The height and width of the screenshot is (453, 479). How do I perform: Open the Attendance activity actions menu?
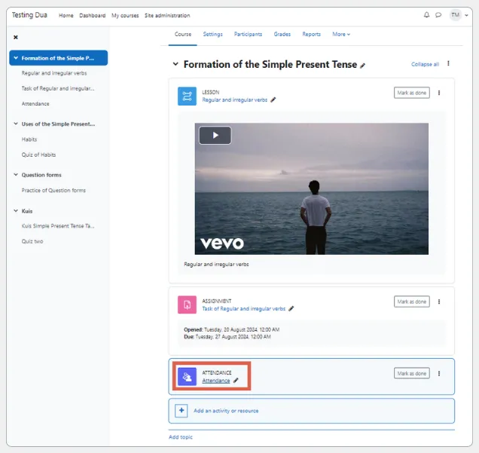click(439, 374)
